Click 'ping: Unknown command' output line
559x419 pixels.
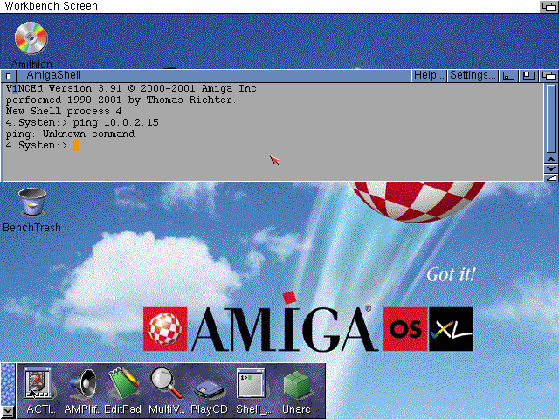coord(70,134)
